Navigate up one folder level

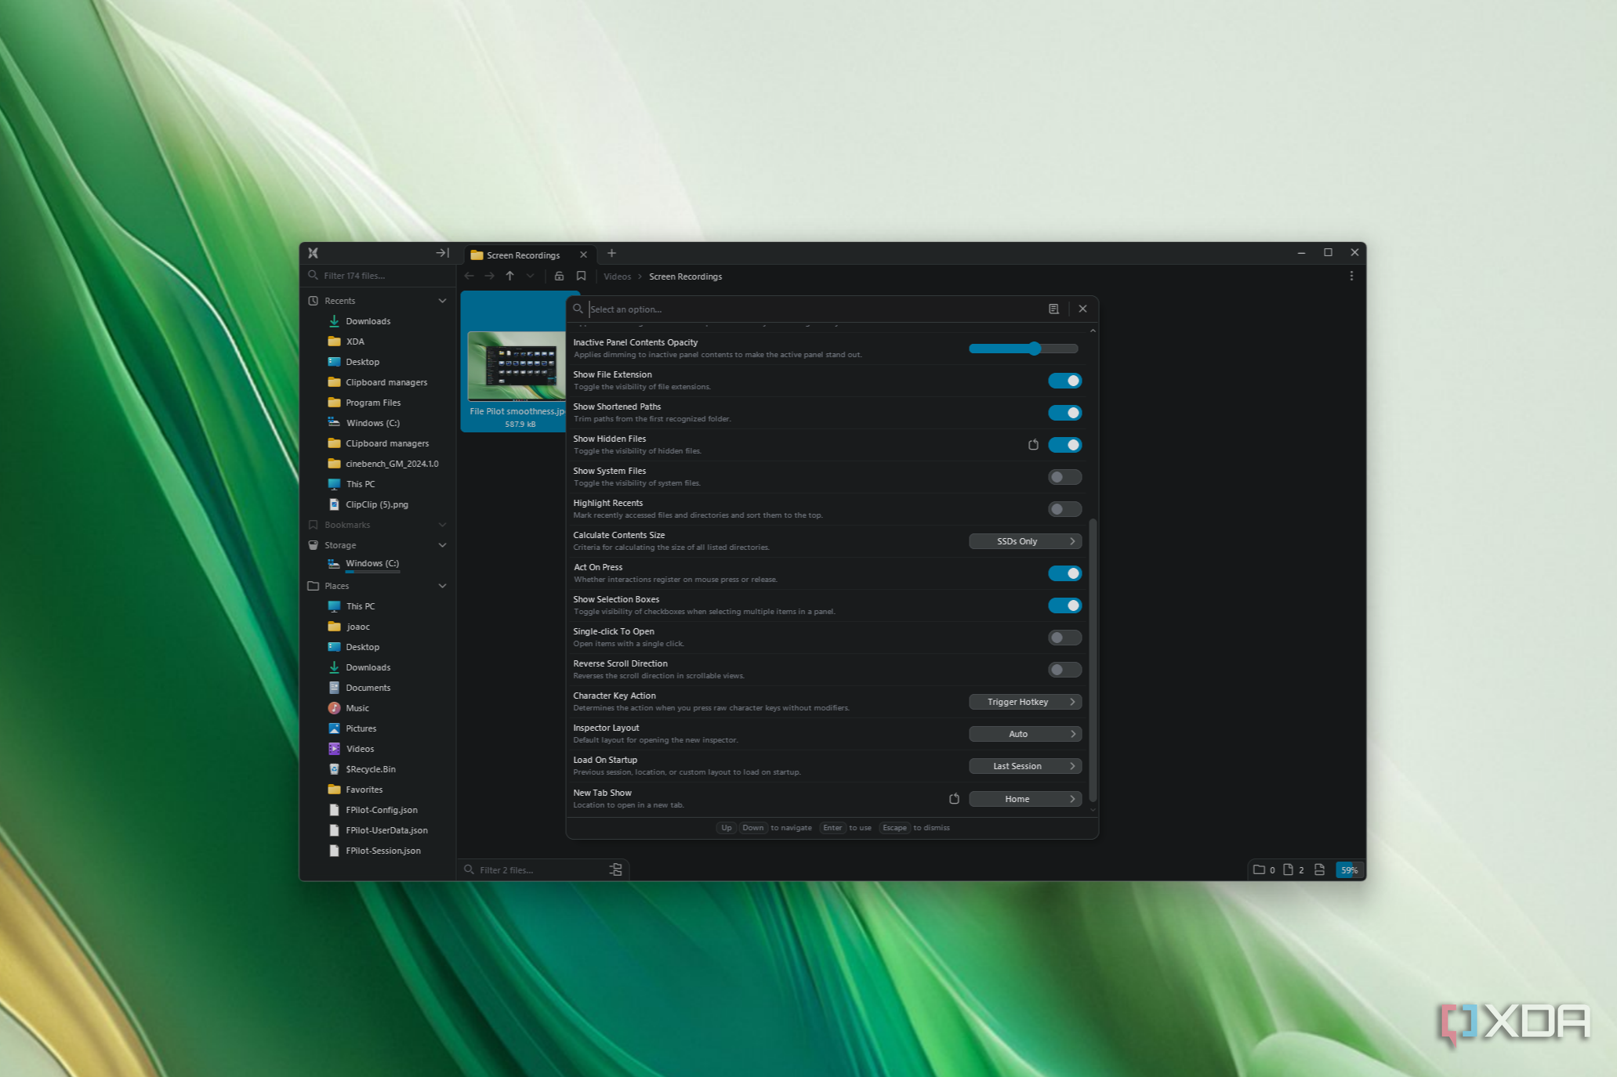click(x=510, y=276)
